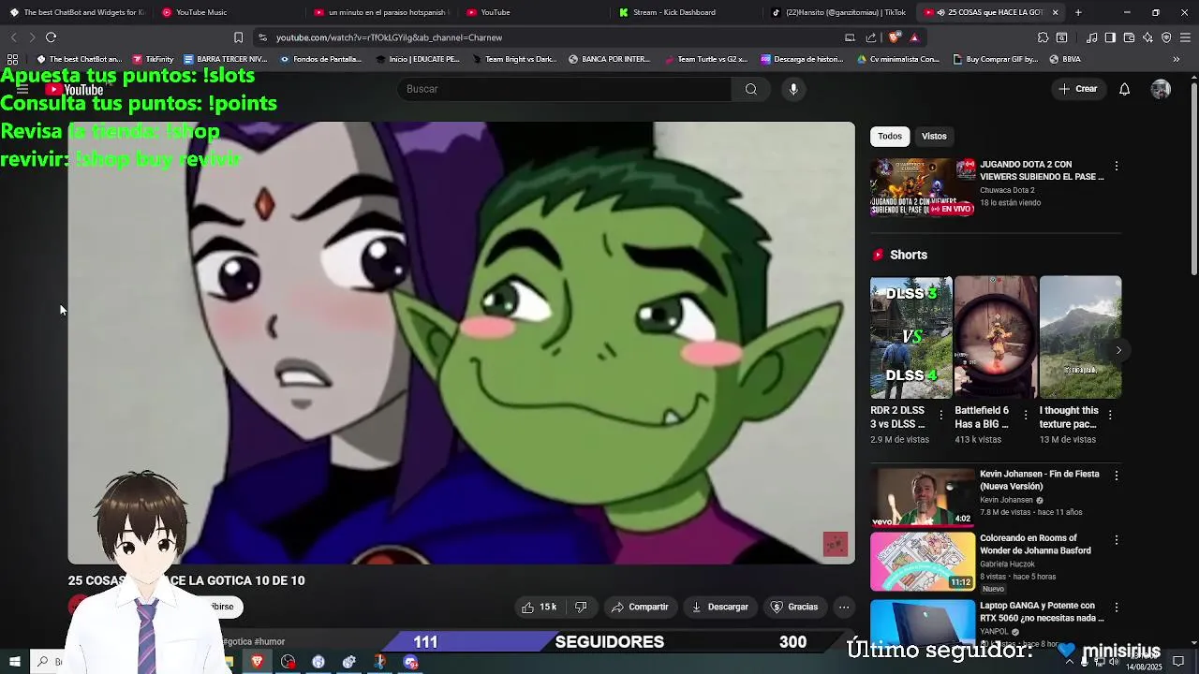Click the video end-screen channel watermark icon
Viewport: 1199px width, 674px height.
(x=836, y=545)
